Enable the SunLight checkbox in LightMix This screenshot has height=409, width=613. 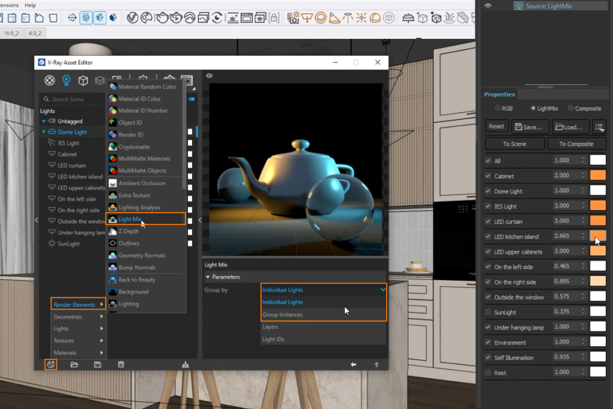click(488, 312)
